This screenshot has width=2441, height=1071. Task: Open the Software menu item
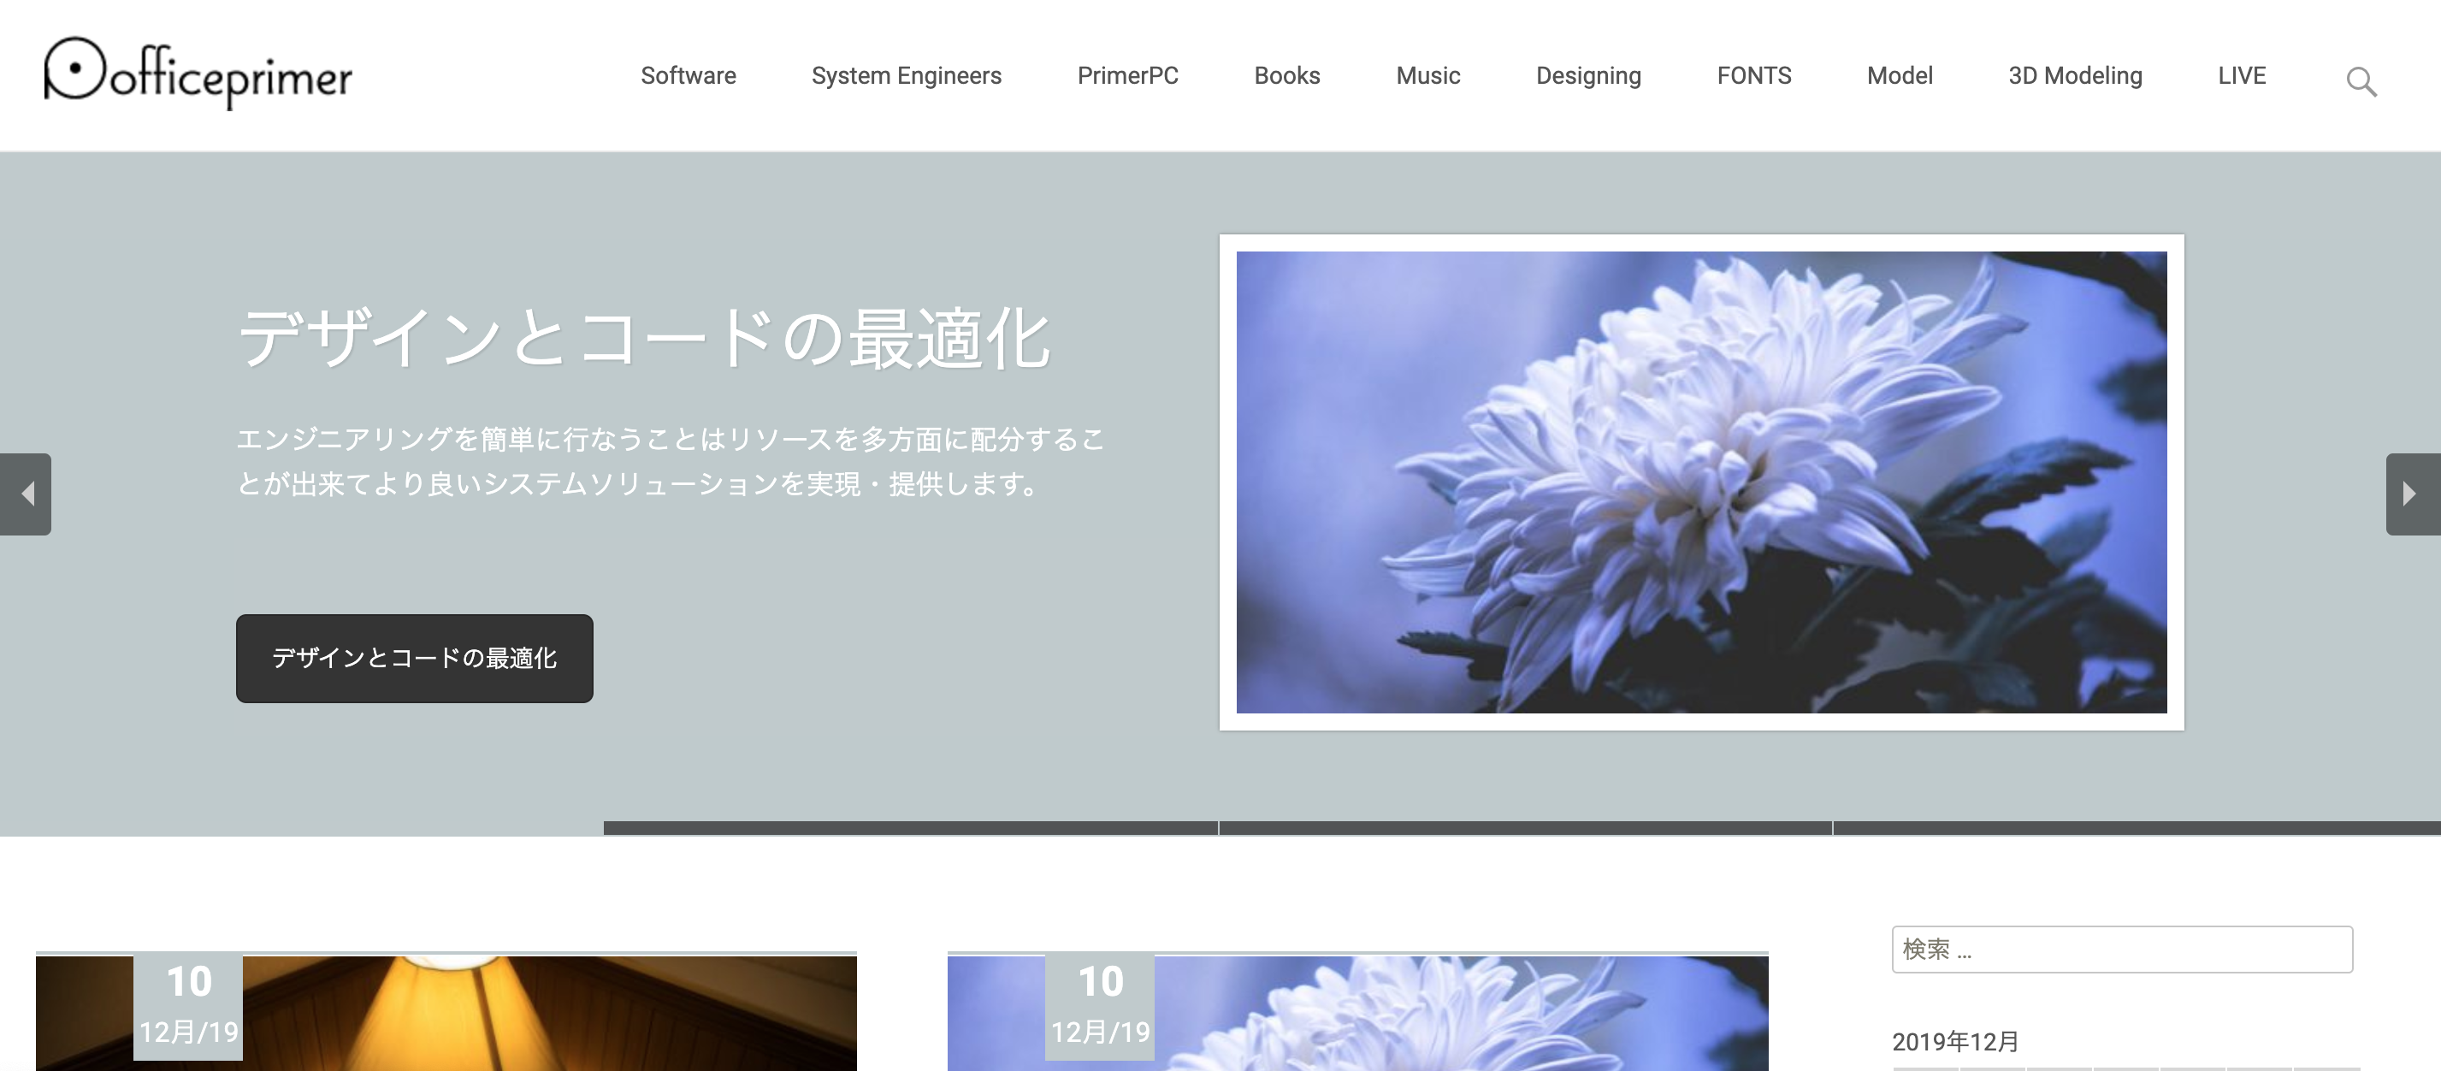pos(688,76)
